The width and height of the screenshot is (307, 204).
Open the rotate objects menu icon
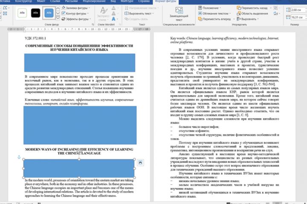pyautogui.click(x=276, y=14)
